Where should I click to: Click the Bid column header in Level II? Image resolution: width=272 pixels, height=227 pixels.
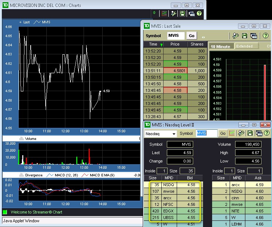tap(189, 178)
